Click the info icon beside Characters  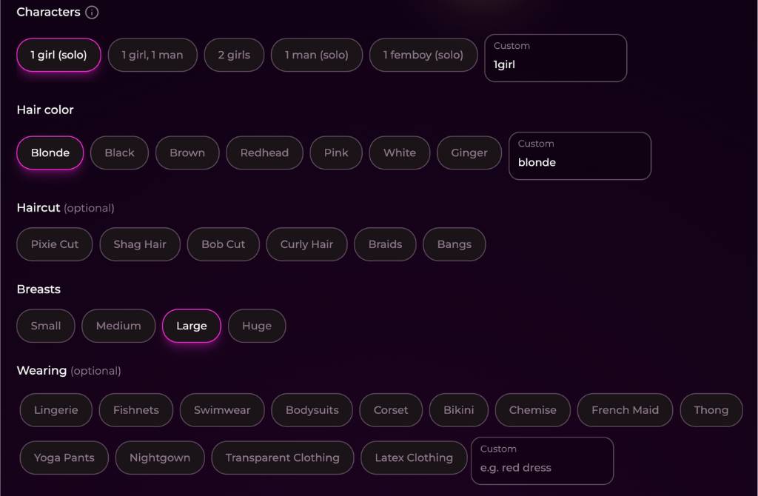[92, 13]
